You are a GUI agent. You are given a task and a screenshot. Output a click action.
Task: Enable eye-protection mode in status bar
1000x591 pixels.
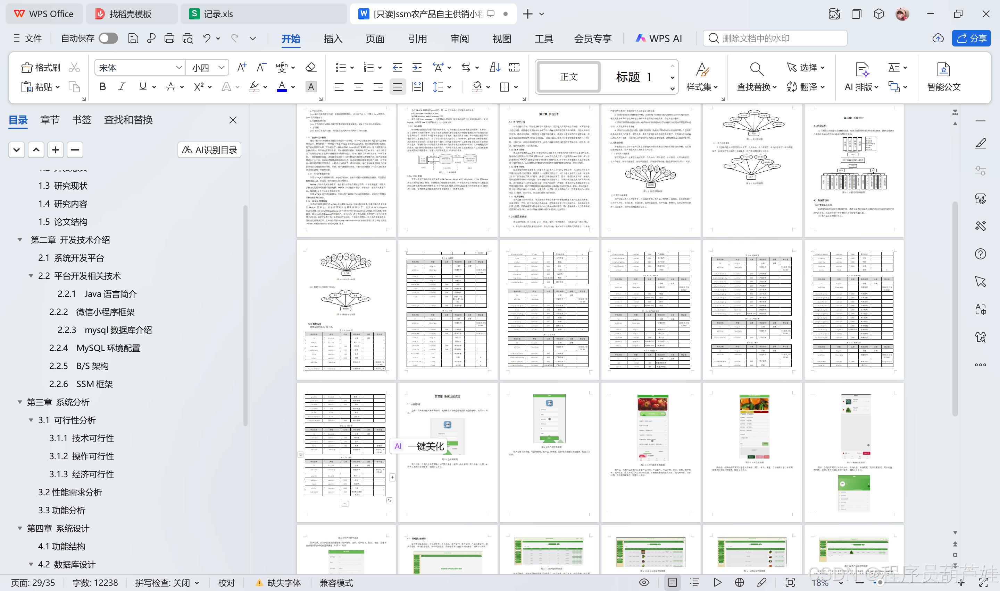pos(644,582)
